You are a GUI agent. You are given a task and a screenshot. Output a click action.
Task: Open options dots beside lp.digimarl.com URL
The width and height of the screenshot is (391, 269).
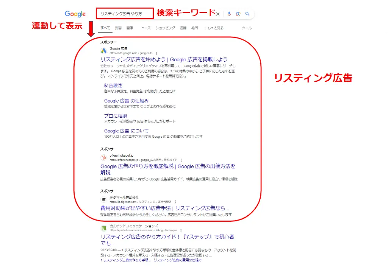175,202
